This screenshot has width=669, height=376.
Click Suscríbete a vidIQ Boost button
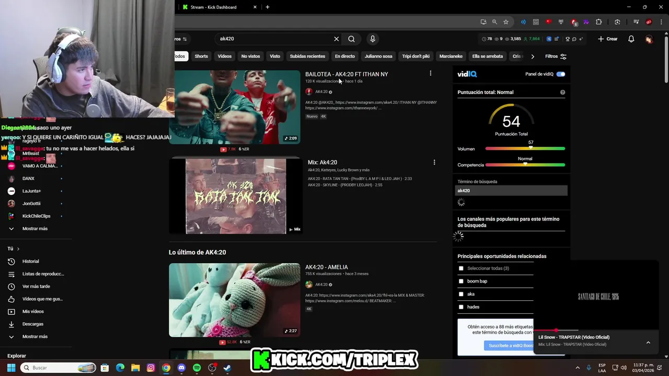[x=509, y=346]
